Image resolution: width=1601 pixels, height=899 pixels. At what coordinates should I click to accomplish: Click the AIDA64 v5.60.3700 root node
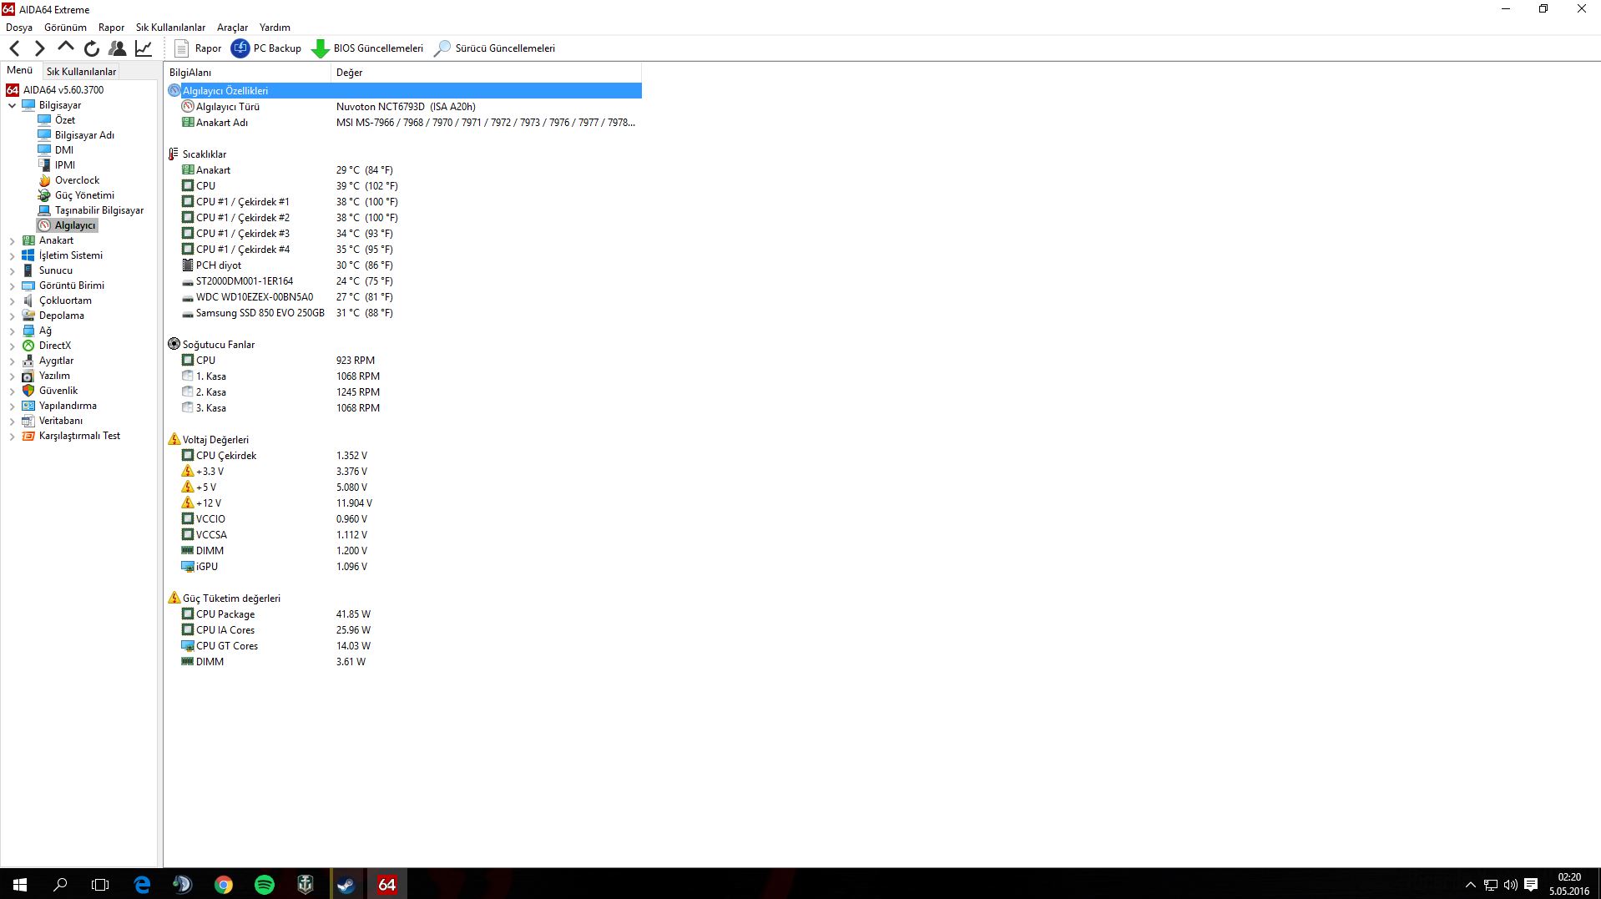tap(63, 90)
